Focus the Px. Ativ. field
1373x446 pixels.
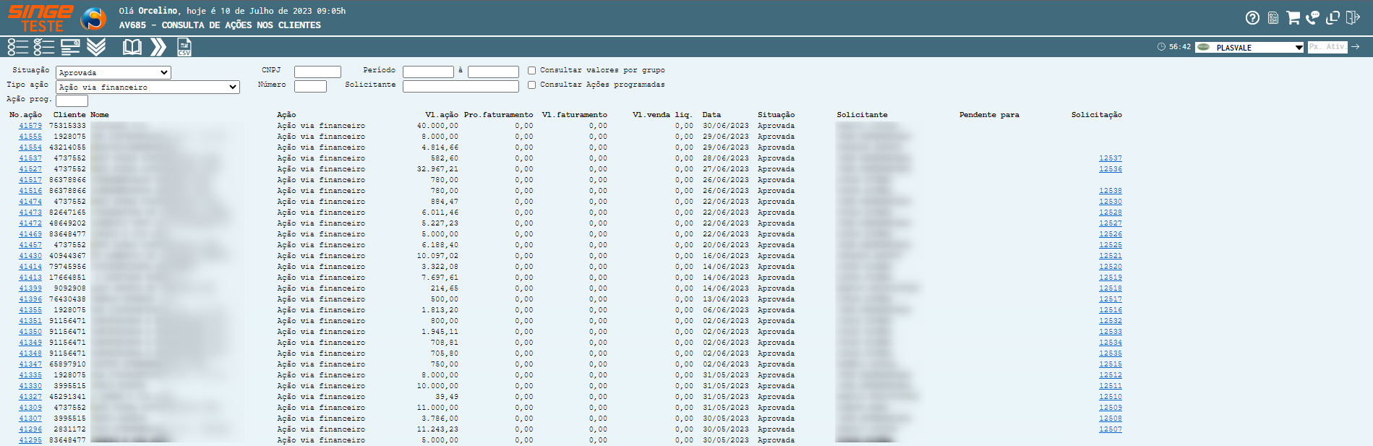click(1327, 47)
